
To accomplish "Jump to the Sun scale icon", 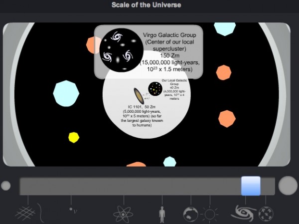I will click(210, 214).
